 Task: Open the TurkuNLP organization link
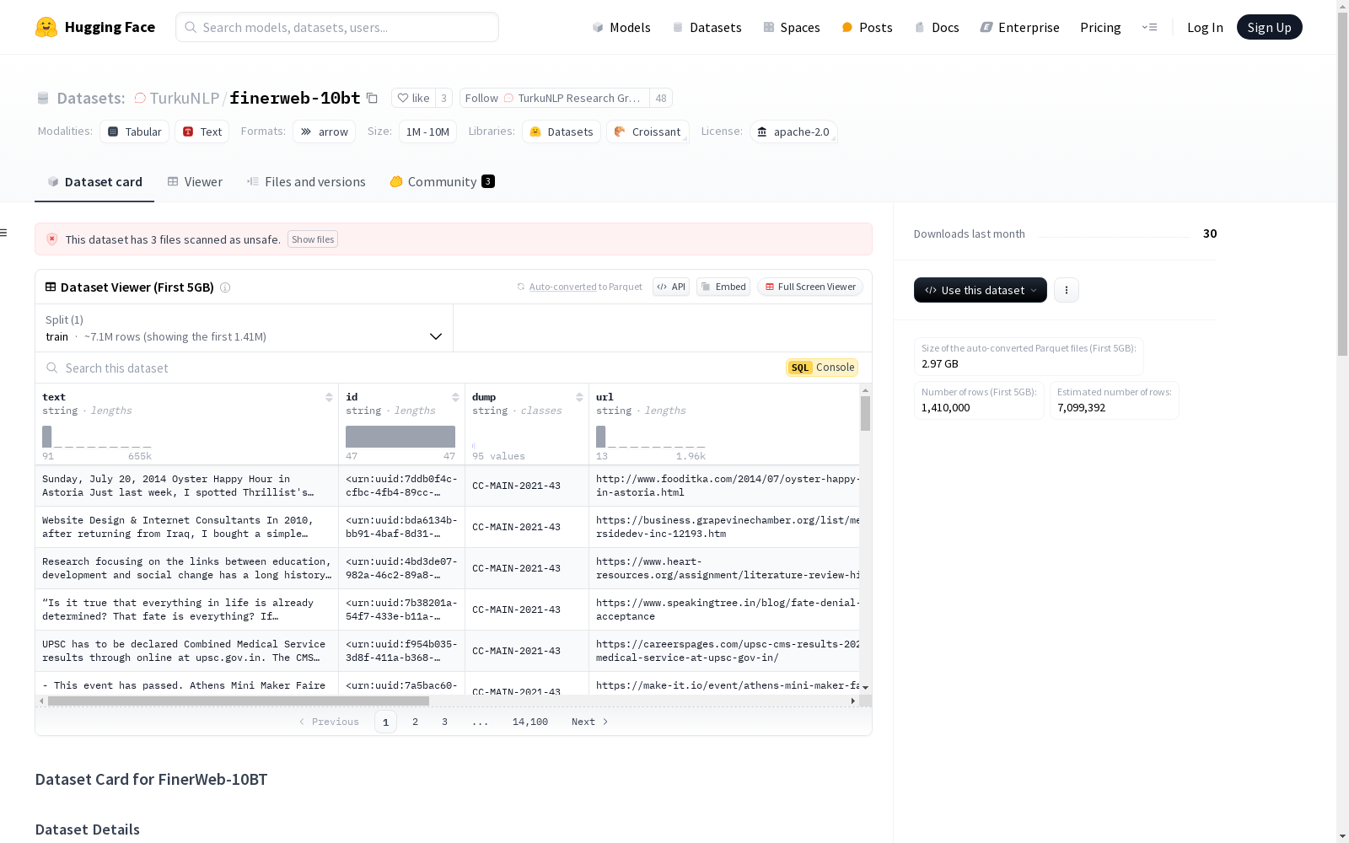pos(185,98)
